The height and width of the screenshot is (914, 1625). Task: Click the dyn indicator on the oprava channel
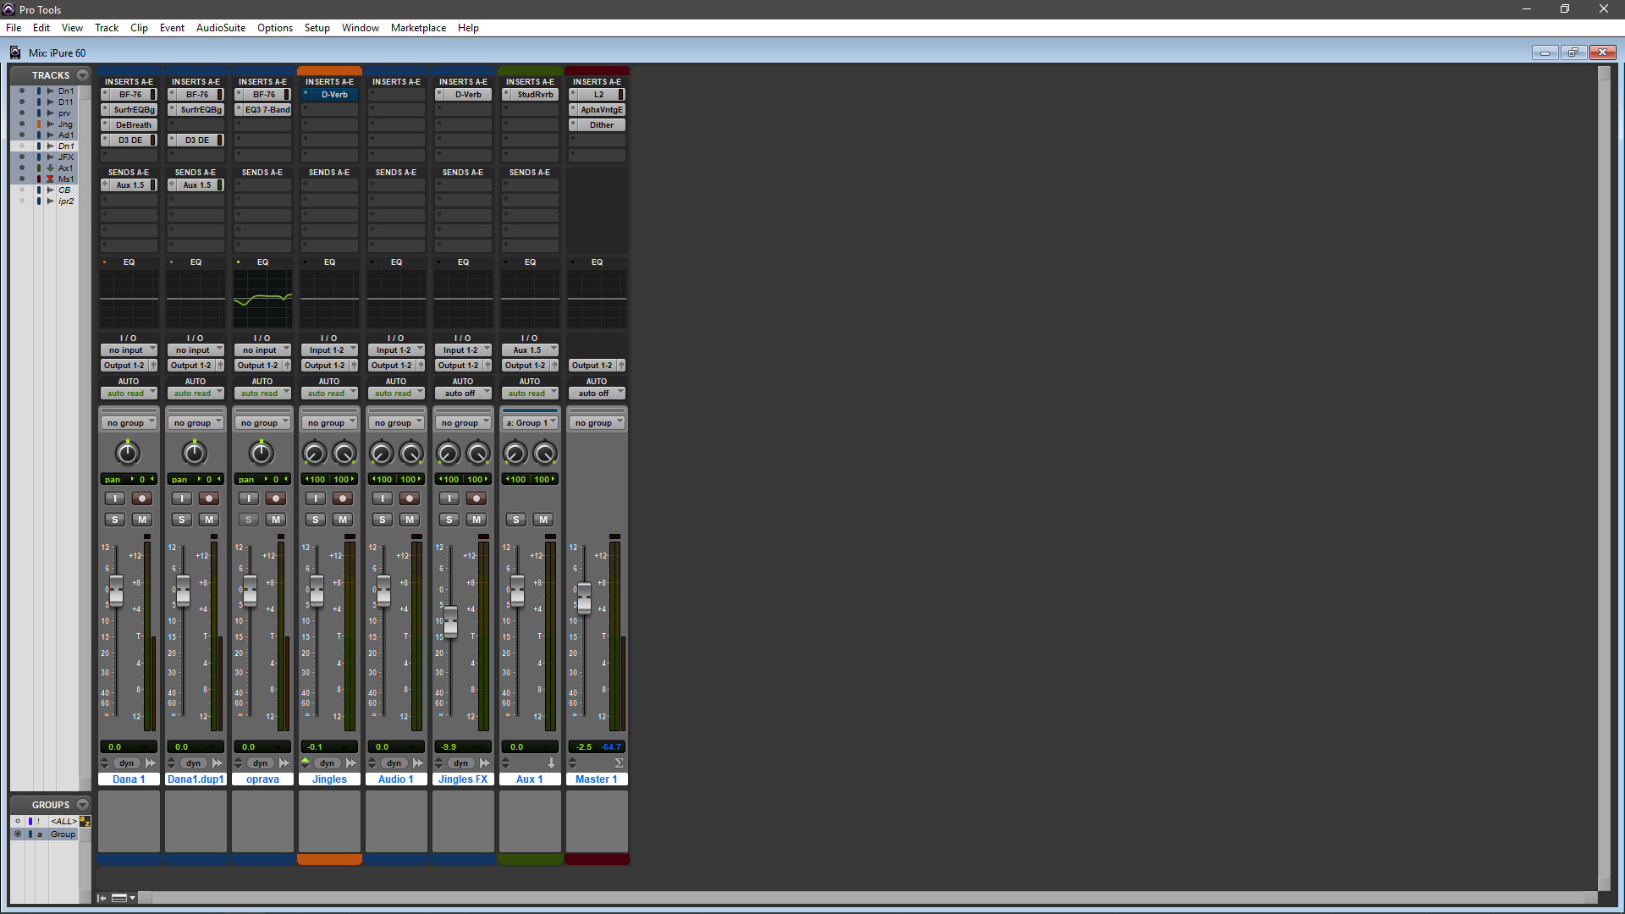[260, 763]
